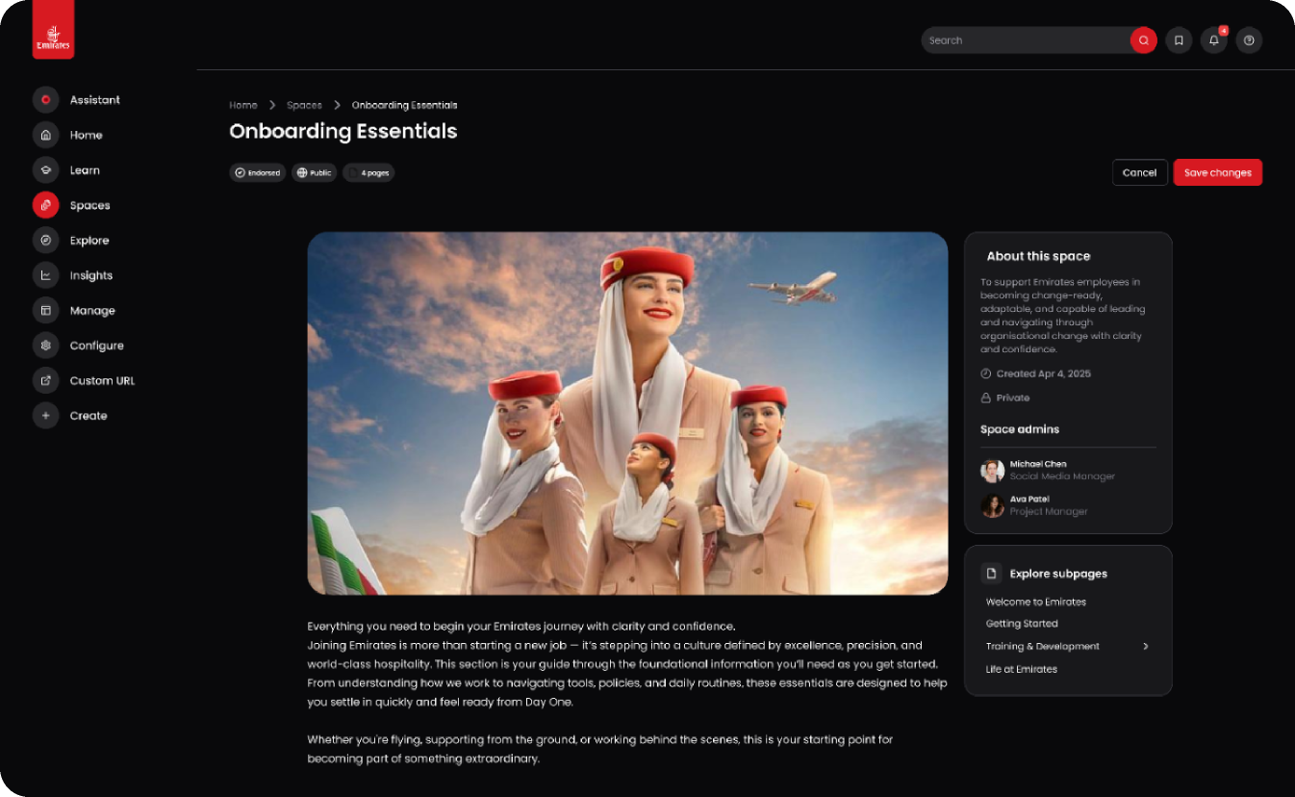Open bookmarks icon in top bar
This screenshot has height=797, width=1295.
coord(1179,40)
